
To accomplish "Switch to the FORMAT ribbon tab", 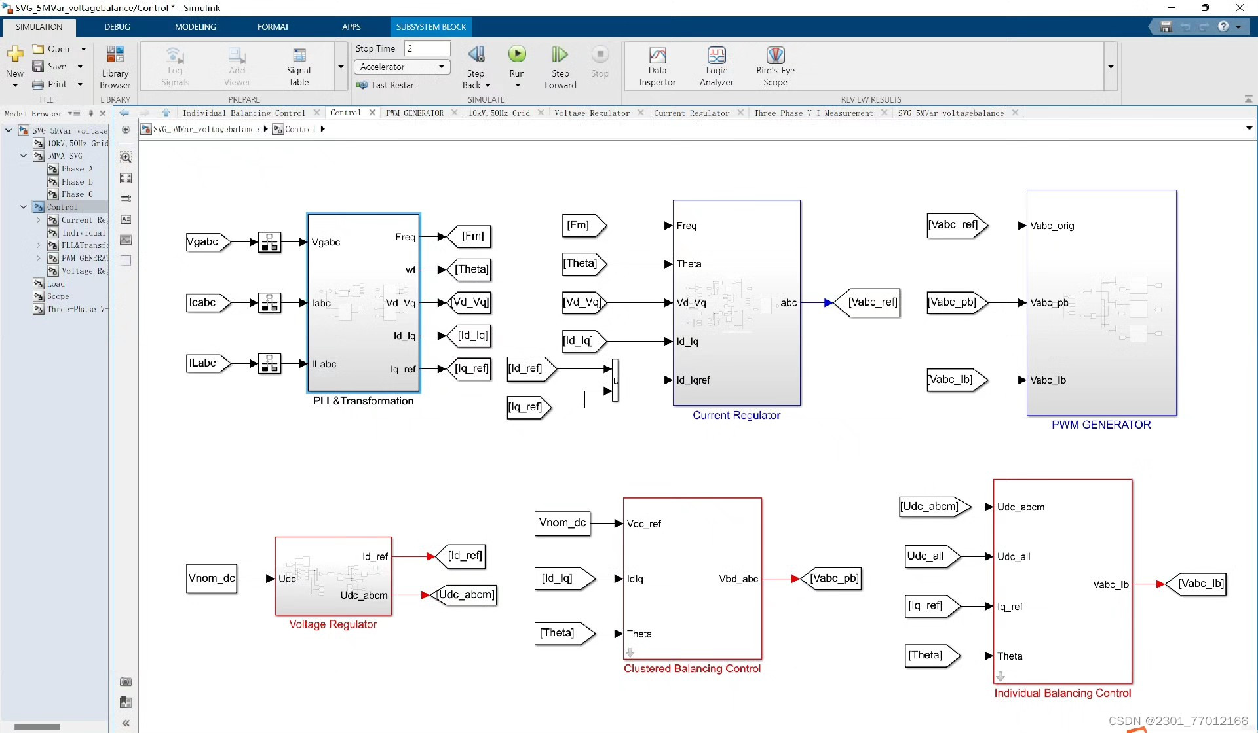I will (x=273, y=27).
